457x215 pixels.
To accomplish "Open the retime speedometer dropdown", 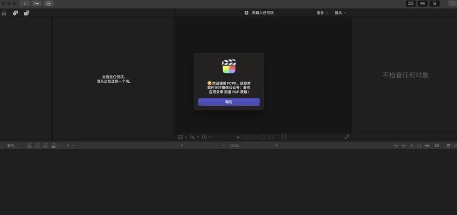I will coord(206,137).
